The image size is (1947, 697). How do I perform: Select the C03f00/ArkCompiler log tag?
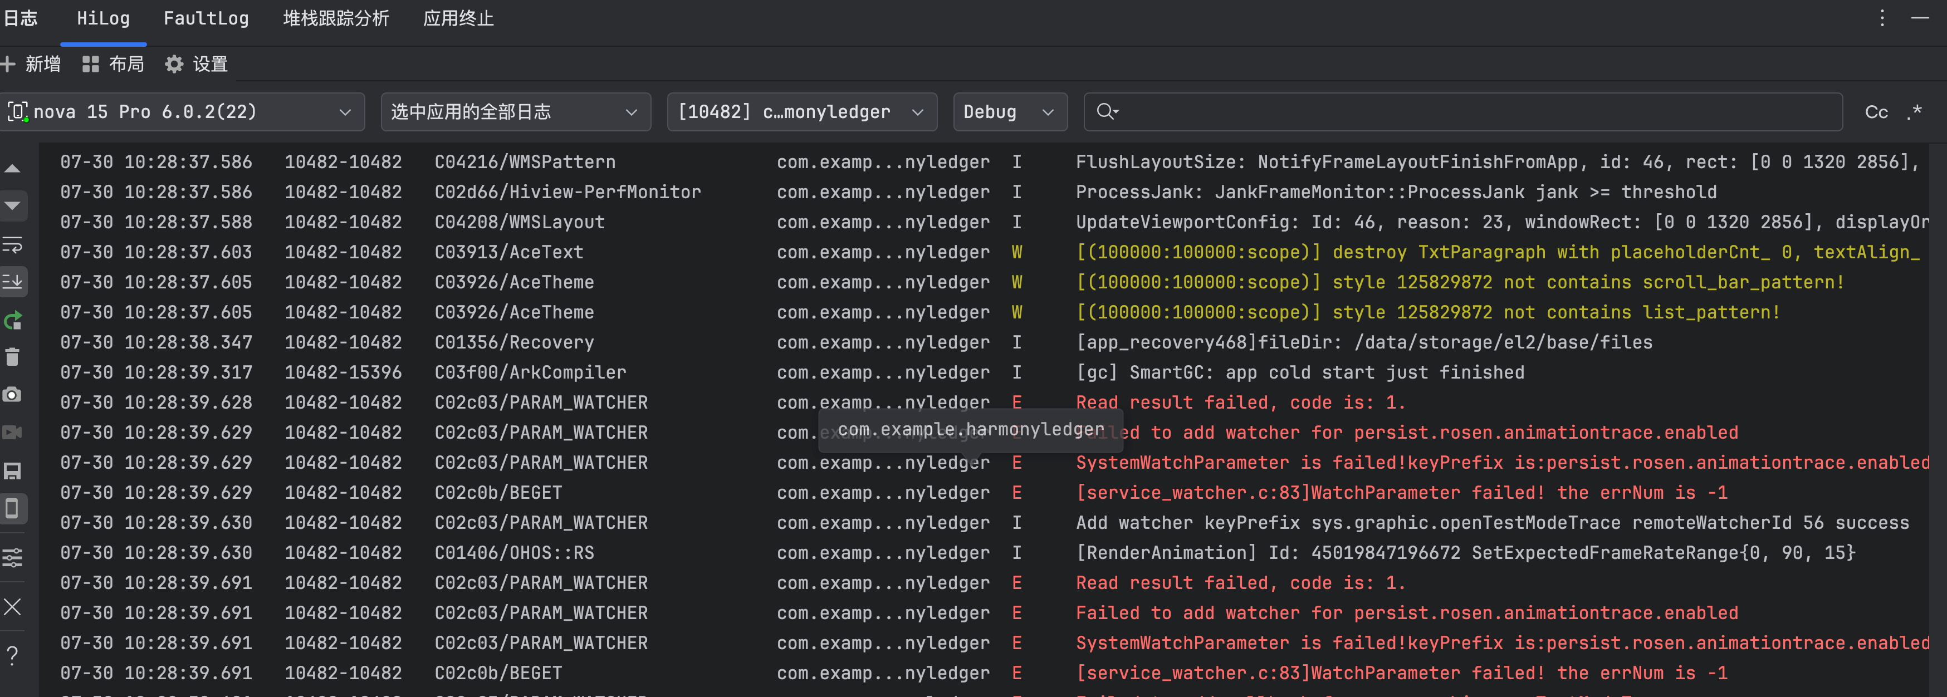531,372
